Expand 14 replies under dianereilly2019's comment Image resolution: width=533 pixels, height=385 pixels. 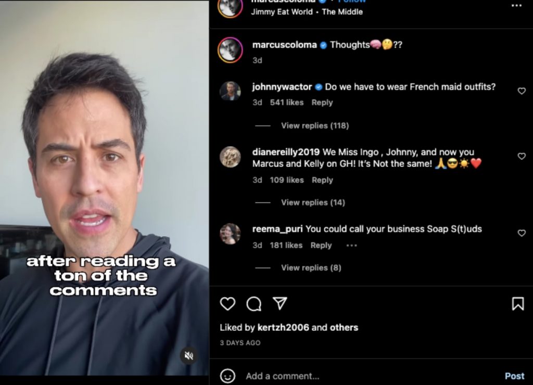pos(313,202)
